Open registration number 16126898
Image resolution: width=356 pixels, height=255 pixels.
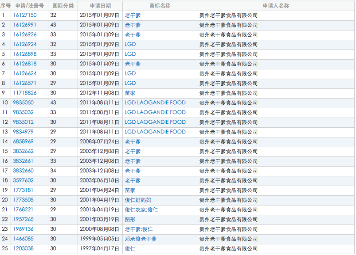[x=25, y=54]
